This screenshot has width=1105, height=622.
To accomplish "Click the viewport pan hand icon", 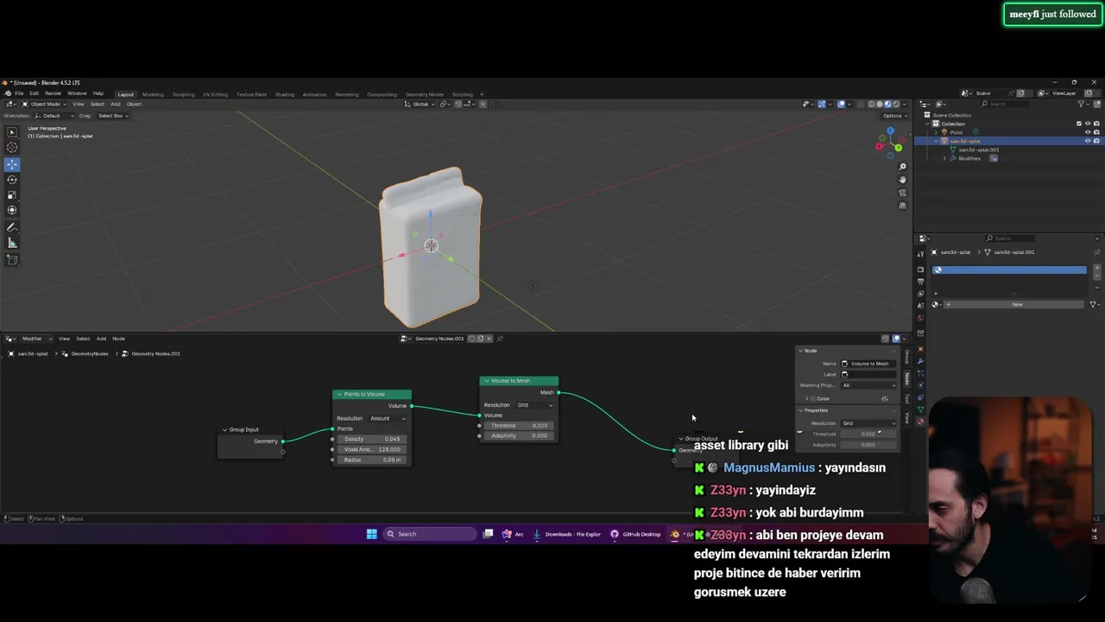I will (902, 180).
